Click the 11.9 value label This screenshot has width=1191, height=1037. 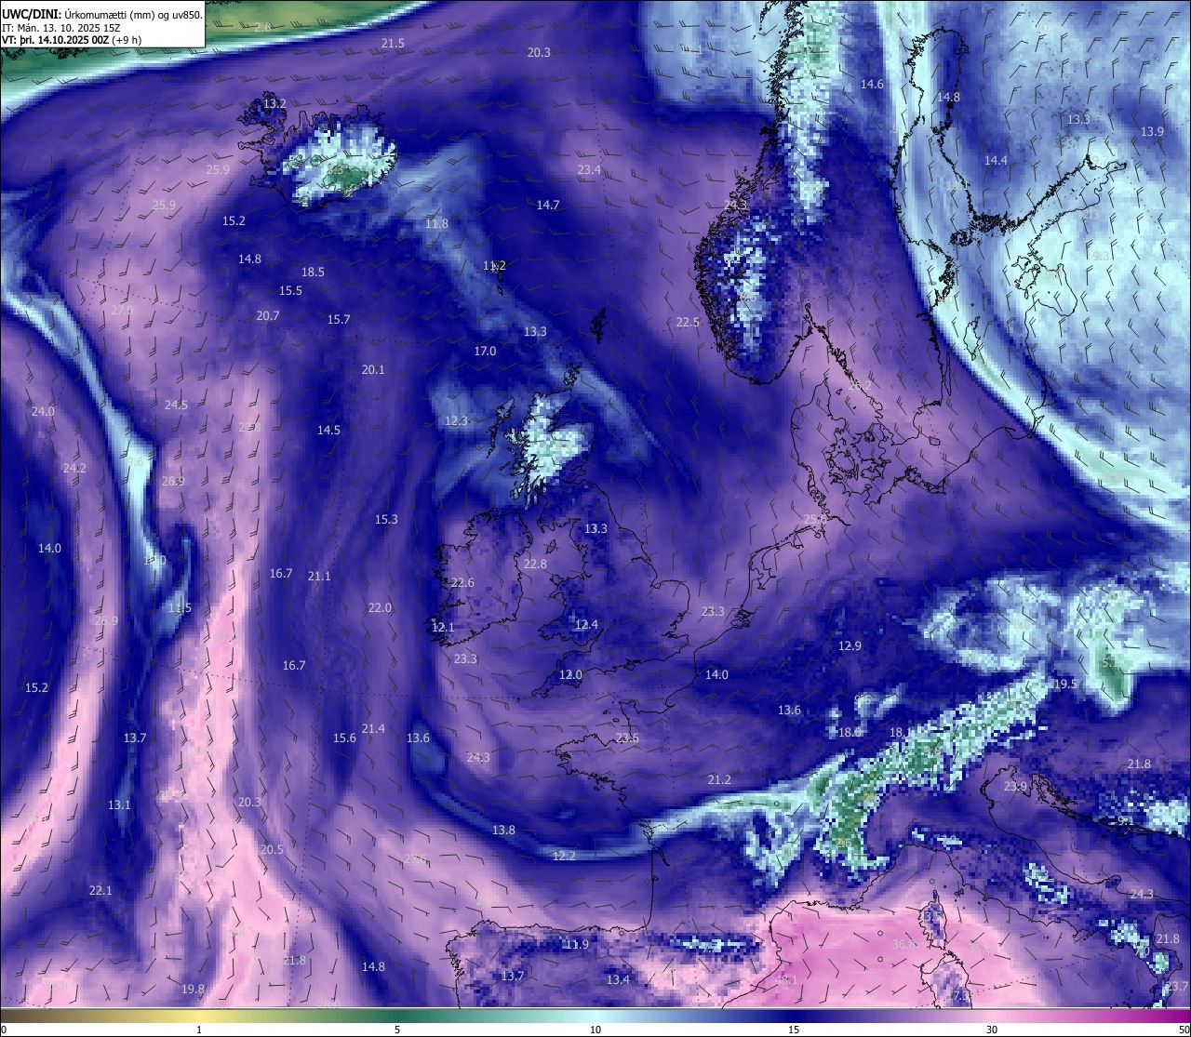(577, 945)
